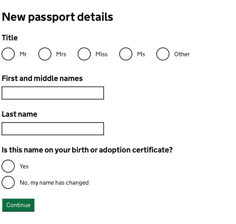Select the Mr title radio circle
The image size is (236, 224).
[x=8, y=54]
